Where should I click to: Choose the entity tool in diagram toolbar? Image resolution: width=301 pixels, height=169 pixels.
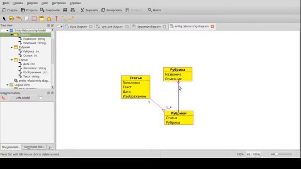tap(11, 19)
